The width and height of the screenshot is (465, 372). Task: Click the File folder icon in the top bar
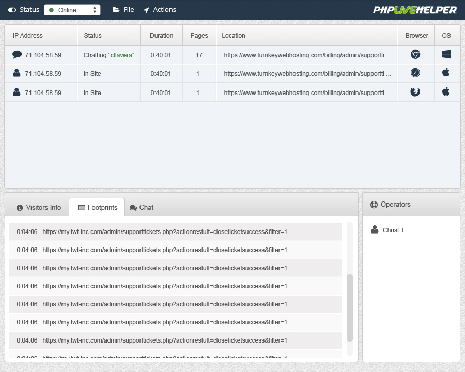pos(115,9)
